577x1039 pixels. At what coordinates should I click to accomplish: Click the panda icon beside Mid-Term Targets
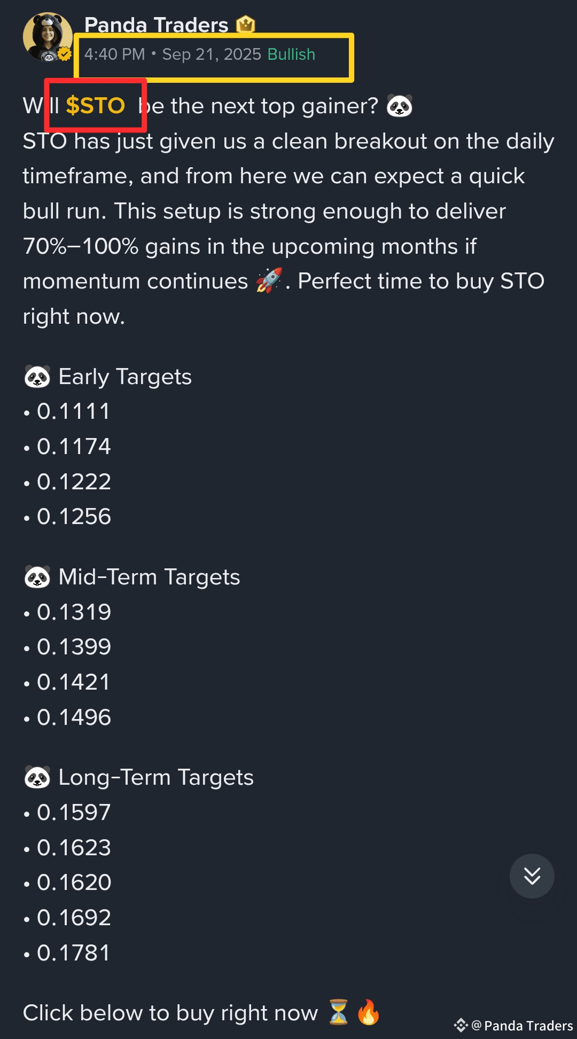(x=37, y=577)
